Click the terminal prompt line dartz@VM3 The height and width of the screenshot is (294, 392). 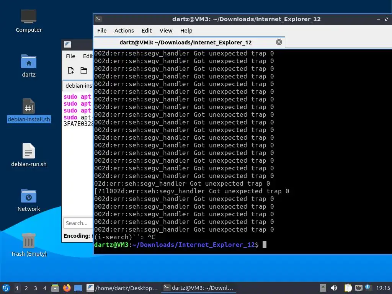[176, 245]
